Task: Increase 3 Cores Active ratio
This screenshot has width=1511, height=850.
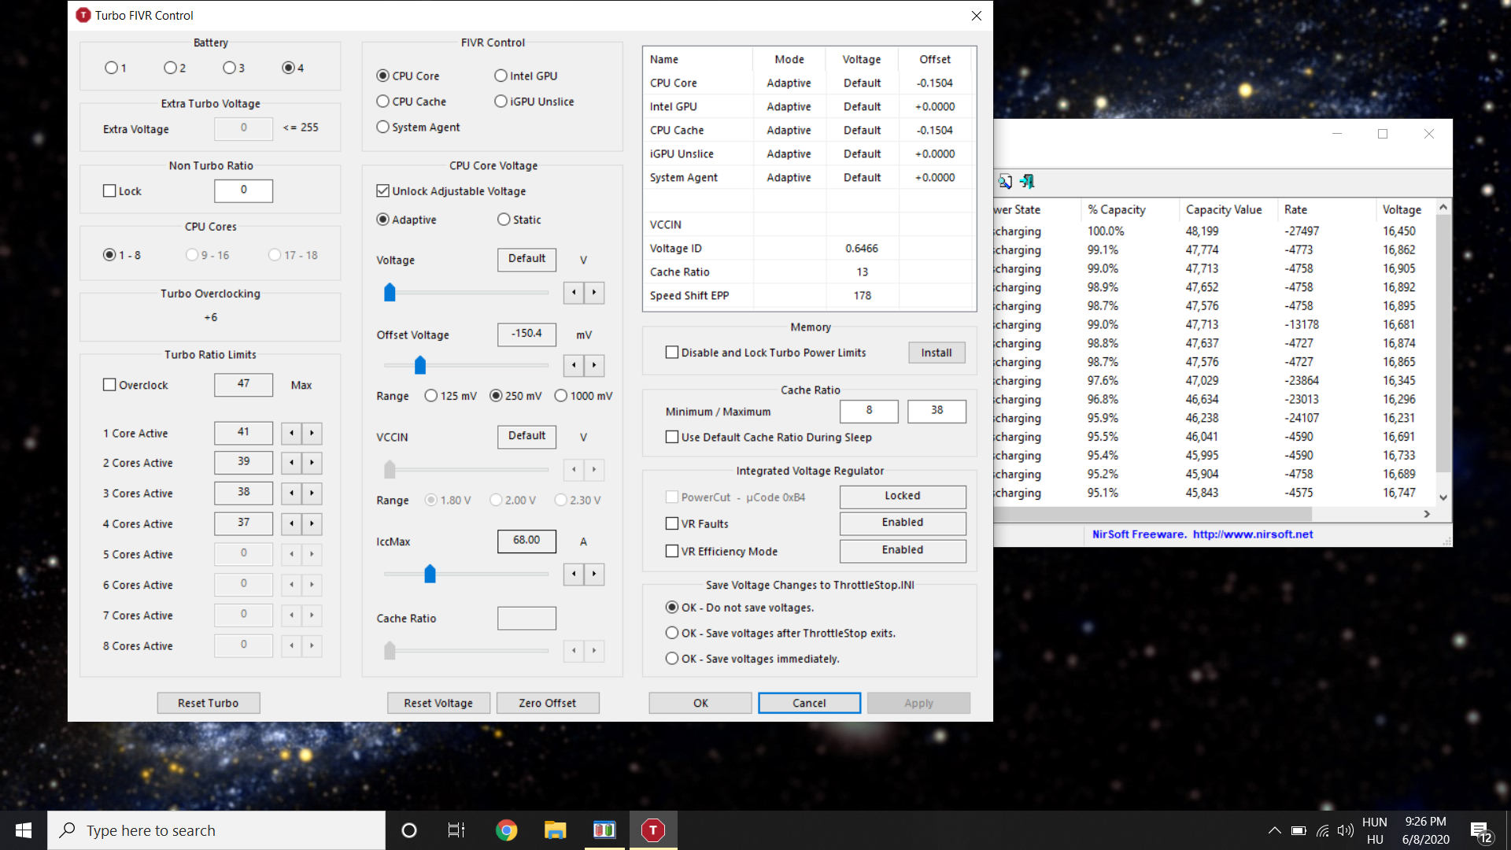Action: coord(312,493)
